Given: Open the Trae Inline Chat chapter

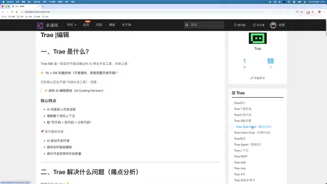Looking at the screenshot, I should click(252, 133).
